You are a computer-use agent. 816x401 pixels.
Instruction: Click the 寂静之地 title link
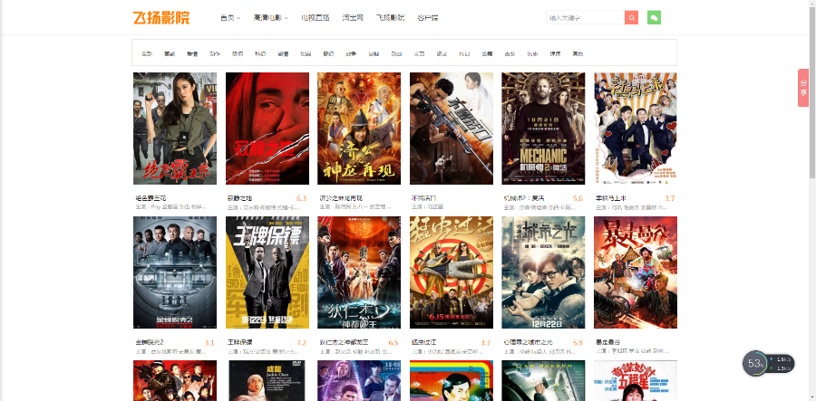(x=240, y=198)
